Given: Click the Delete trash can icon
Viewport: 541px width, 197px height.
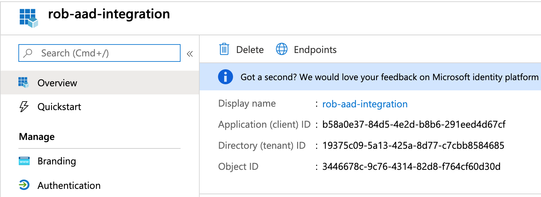Looking at the screenshot, I should tap(224, 49).
